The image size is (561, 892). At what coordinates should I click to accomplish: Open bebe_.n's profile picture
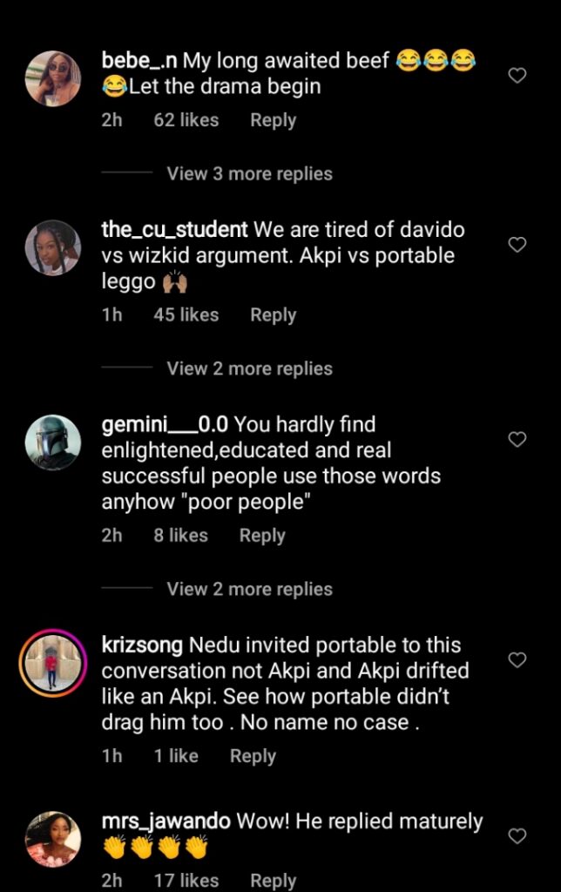tap(53, 79)
